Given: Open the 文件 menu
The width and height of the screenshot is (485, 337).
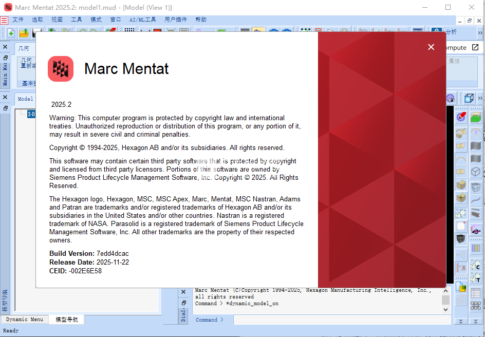Looking at the screenshot, I should [x=18, y=20].
